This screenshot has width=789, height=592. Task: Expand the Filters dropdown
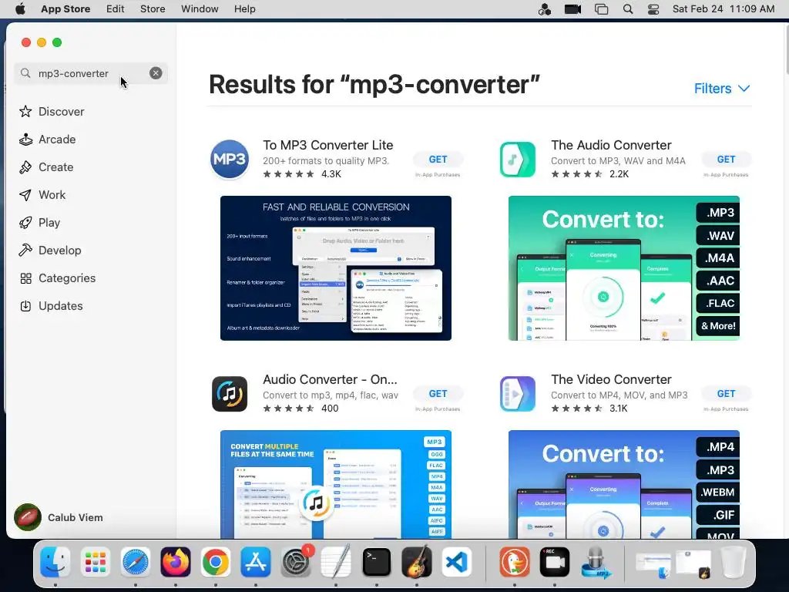tap(722, 89)
